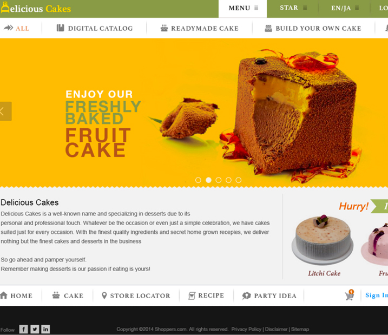Viewport: 388px width, 335px height.
Task: Click the map pin Store Locator icon
Action: tap(104, 295)
